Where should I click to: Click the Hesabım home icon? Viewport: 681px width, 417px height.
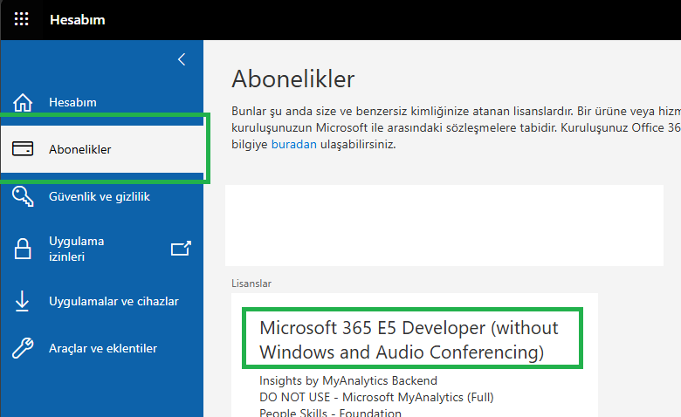[23, 102]
